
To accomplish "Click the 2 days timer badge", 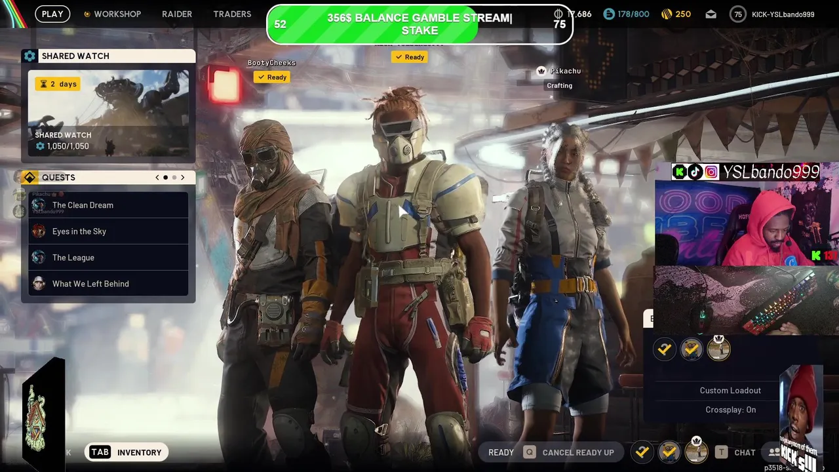I will point(58,84).
